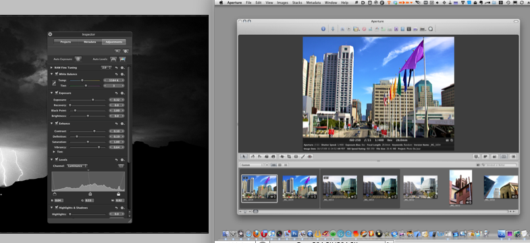Open the View menu
530x243 pixels.
tap(269, 3)
